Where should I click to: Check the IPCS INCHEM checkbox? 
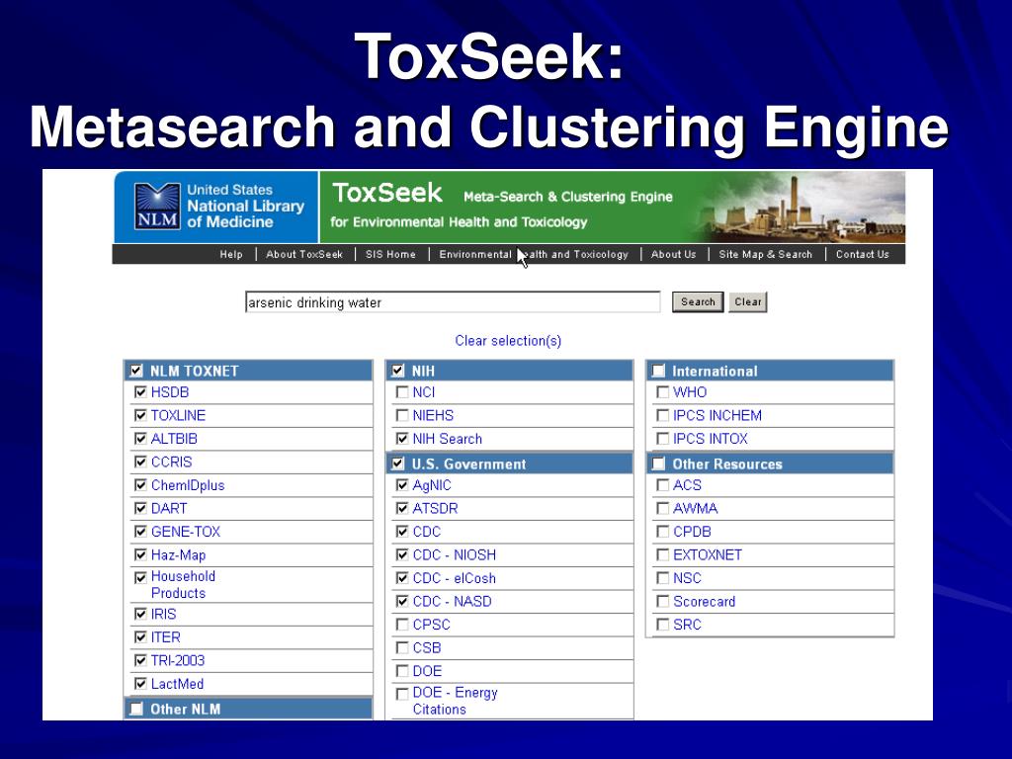coord(662,415)
